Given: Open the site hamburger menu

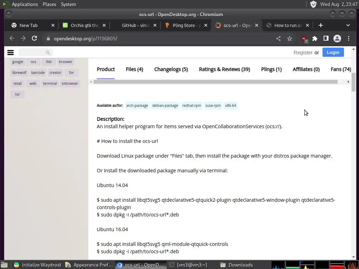Looking at the screenshot, I should click(11, 53).
